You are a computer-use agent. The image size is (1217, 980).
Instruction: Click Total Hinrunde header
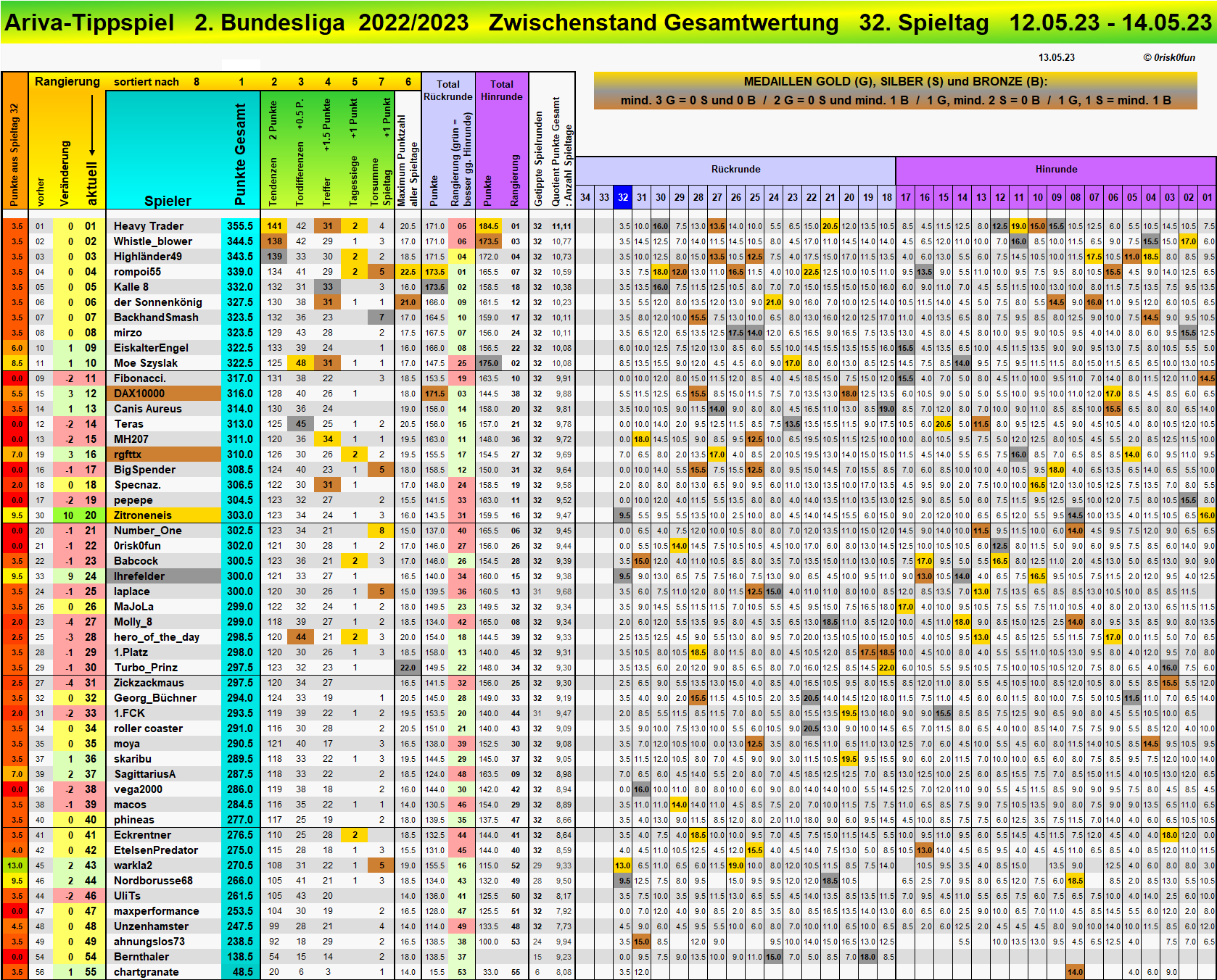coord(502,90)
